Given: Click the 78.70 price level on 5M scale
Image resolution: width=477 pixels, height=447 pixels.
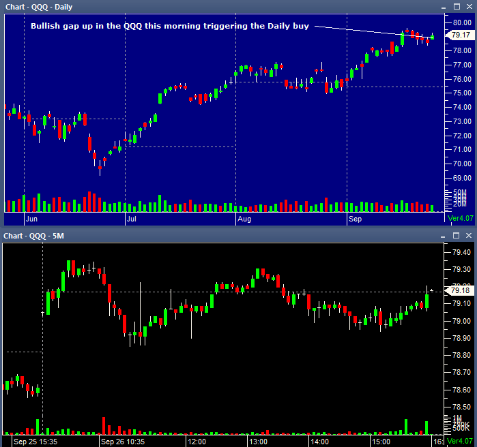Looking at the screenshot, I should (461, 372).
